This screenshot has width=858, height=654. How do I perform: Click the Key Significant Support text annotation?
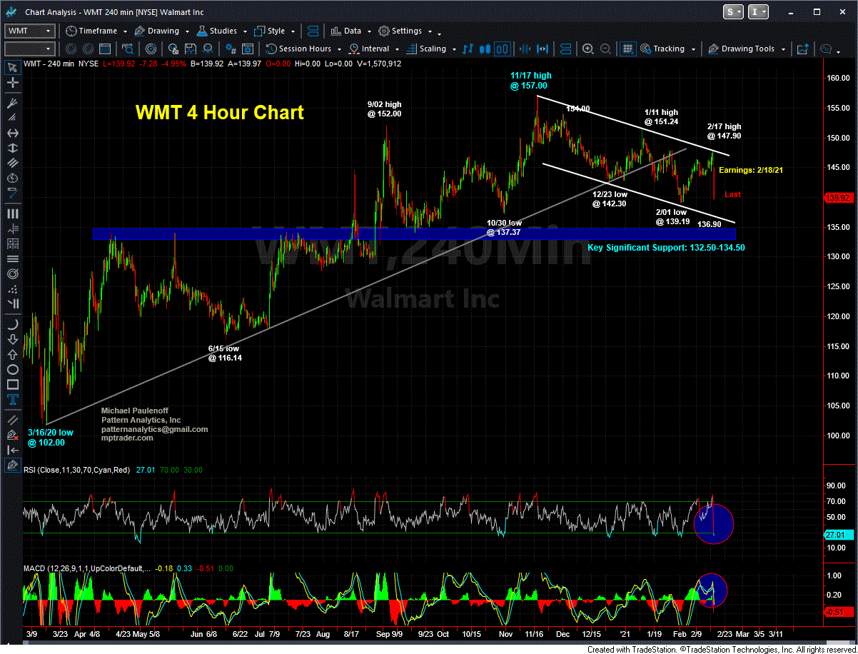(x=666, y=248)
